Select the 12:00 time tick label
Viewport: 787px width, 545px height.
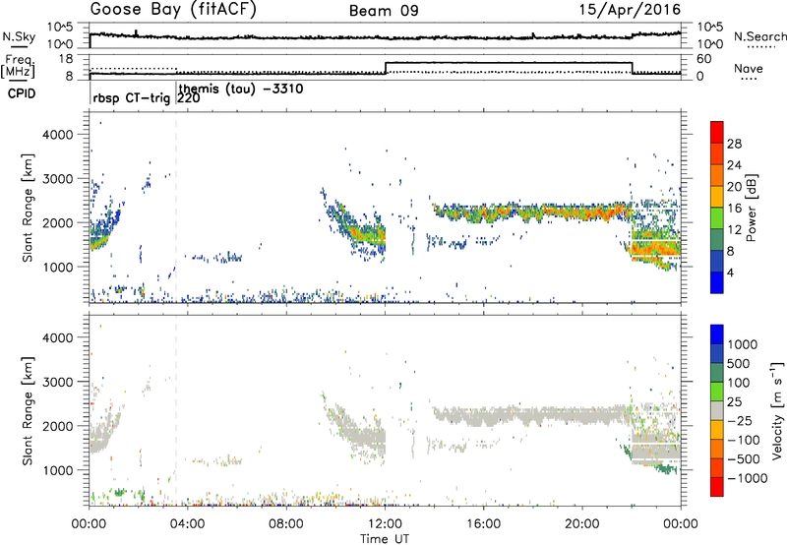(x=385, y=524)
